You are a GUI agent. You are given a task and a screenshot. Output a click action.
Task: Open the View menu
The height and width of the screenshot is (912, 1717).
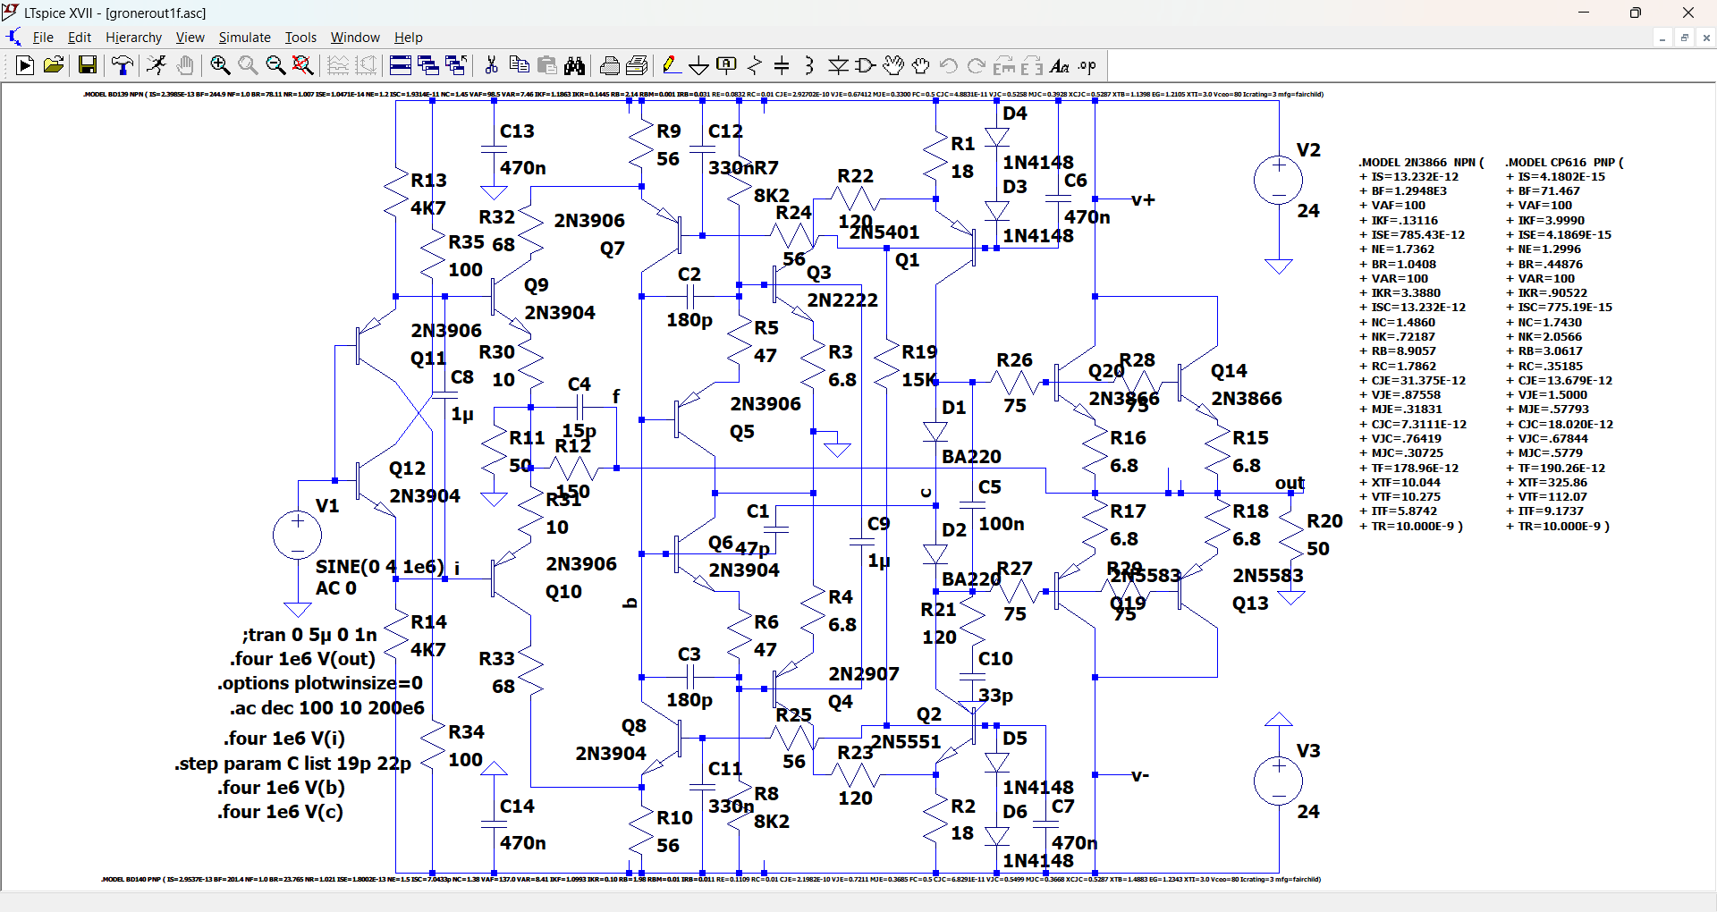click(190, 38)
